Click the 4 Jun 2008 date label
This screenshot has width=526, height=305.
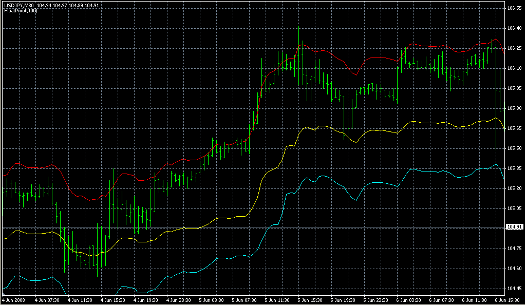pos(14,299)
